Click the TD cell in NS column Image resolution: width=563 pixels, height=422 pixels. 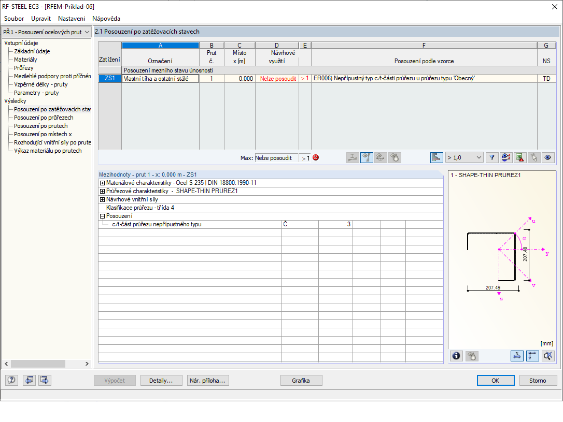[x=546, y=79]
